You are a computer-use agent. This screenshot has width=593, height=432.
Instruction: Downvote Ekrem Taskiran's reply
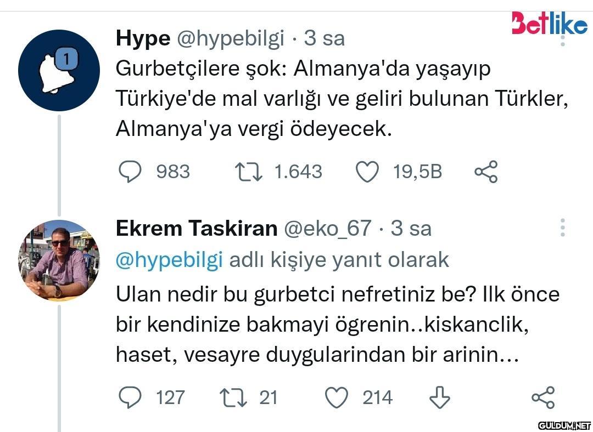pos(439,397)
